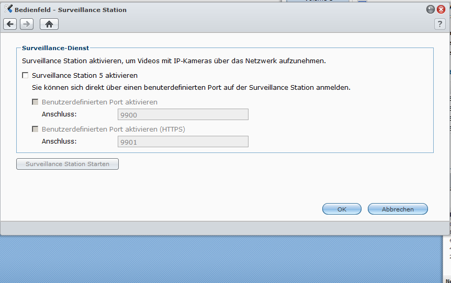The width and height of the screenshot is (451, 283).
Task: Return to the control panel home
Action: coord(49,24)
